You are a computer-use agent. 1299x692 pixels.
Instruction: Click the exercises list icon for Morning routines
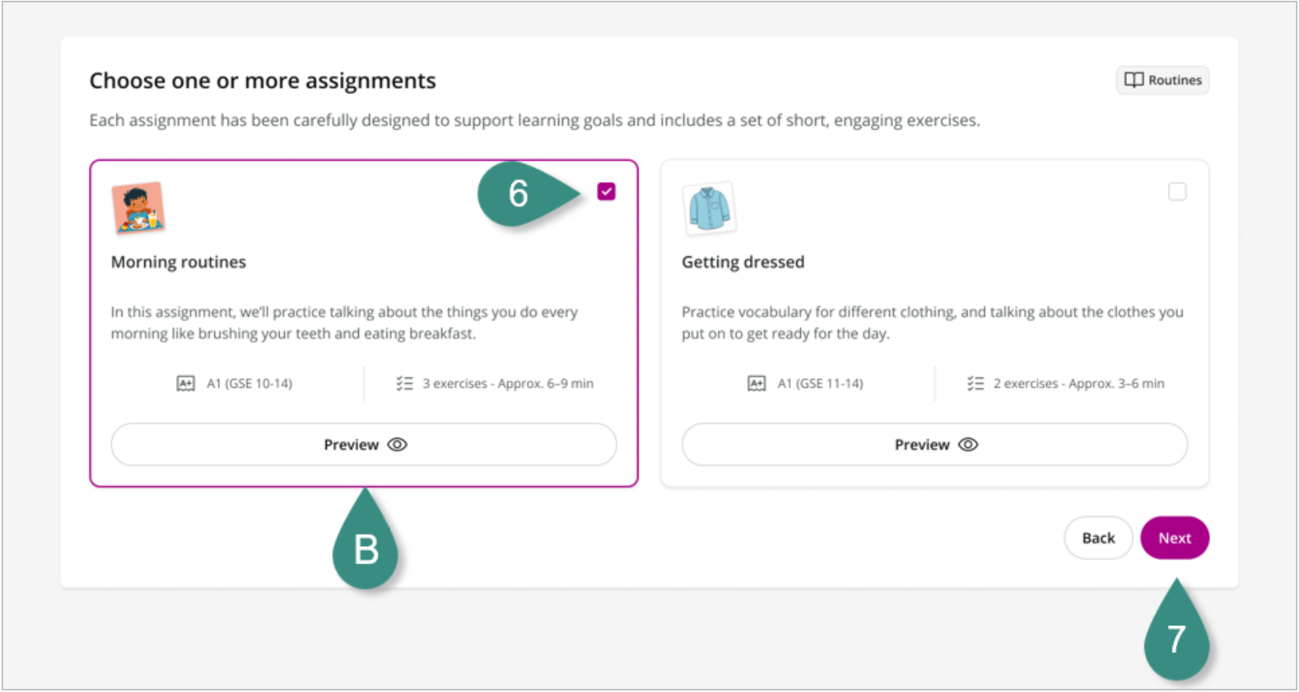[404, 384]
